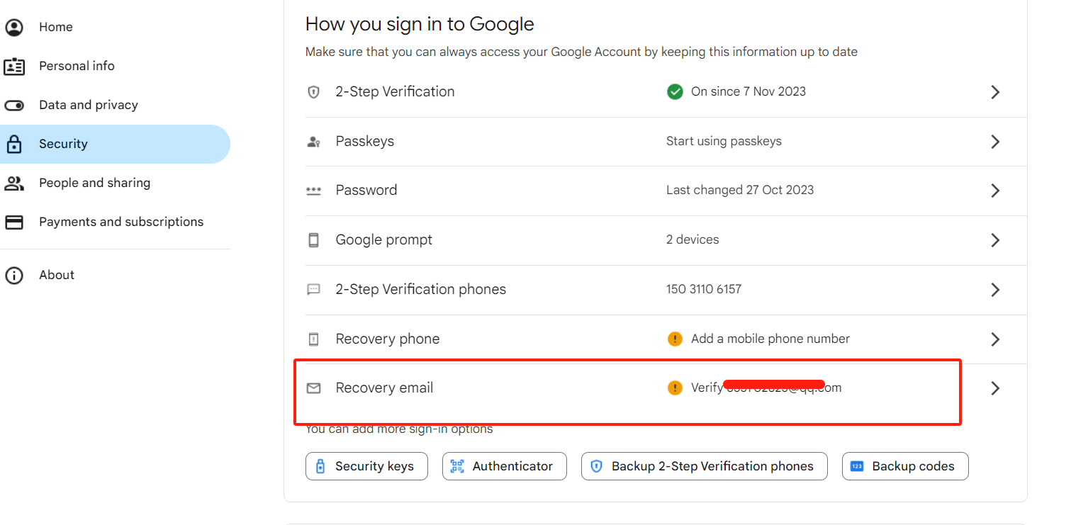Click the Data and privacy toggle icon
Image resolution: width=1071 pixels, height=525 pixels.
click(14, 106)
